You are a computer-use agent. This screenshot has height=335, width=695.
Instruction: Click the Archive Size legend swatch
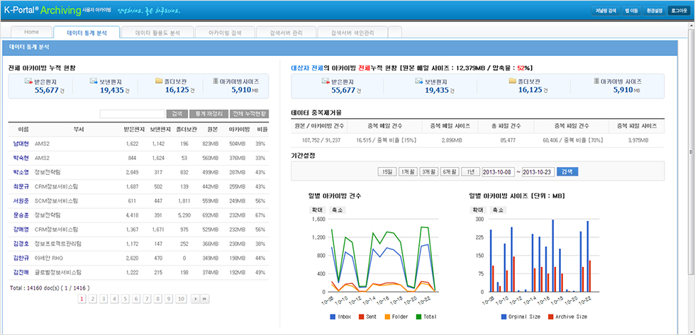click(551, 317)
